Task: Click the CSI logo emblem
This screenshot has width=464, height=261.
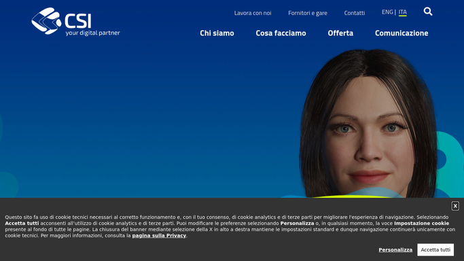Action: 46,20
